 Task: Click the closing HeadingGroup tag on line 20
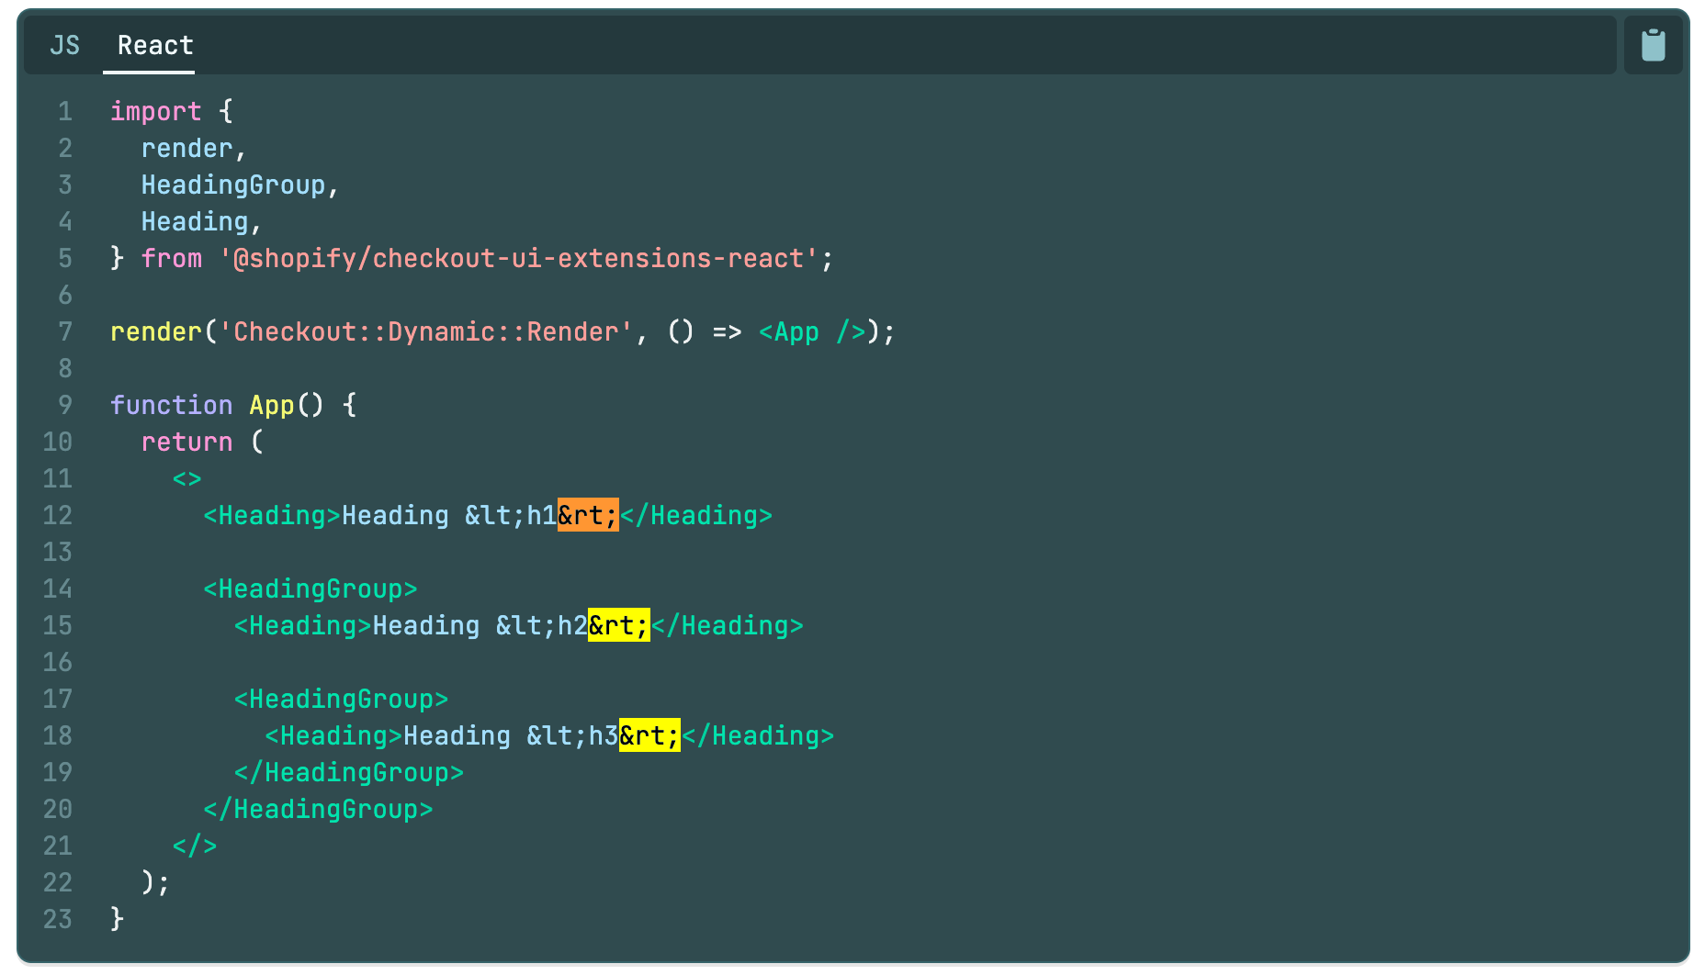(x=317, y=809)
